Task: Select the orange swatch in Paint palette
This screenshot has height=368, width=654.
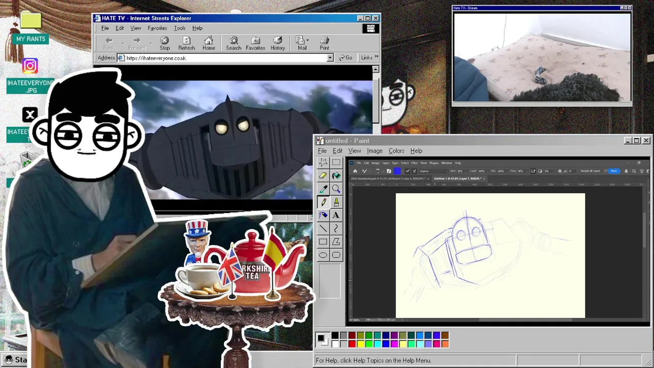Action: point(445,344)
